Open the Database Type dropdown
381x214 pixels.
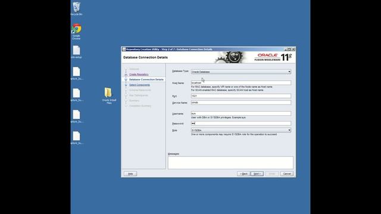point(241,72)
